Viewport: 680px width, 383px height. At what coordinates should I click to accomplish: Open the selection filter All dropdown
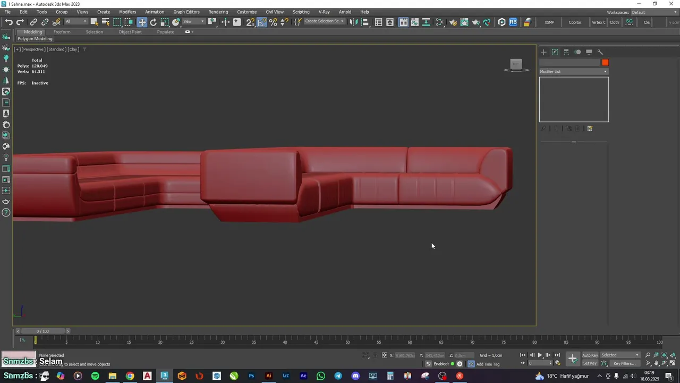(x=76, y=21)
